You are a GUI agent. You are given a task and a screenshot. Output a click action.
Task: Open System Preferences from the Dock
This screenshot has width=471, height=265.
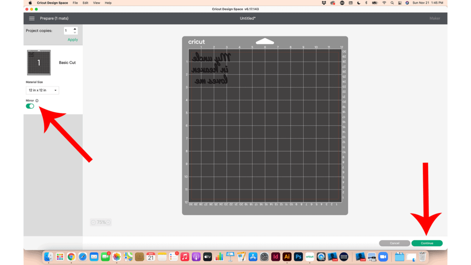(x=264, y=257)
